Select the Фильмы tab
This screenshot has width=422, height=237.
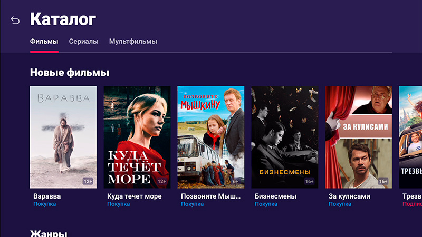tap(44, 42)
